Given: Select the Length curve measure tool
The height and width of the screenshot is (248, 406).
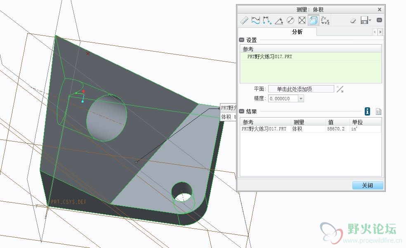Looking at the screenshot, I should [255, 20].
